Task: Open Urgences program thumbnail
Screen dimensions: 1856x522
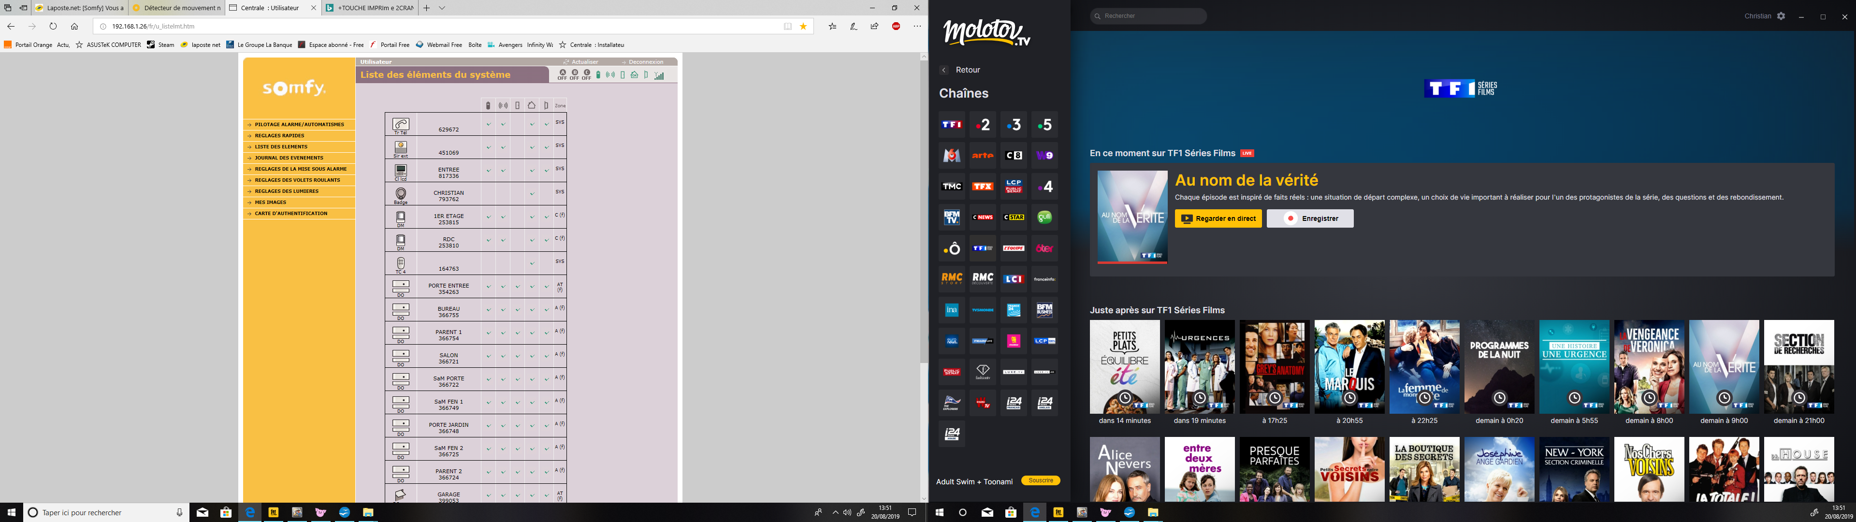Action: tap(1200, 367)
